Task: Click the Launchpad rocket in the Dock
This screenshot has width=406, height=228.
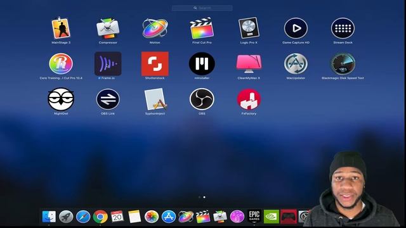Action: [66, 217]
